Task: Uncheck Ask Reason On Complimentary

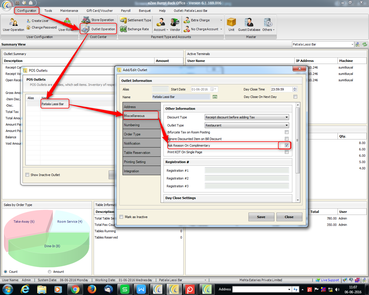Action: click(x=287, y=145)
